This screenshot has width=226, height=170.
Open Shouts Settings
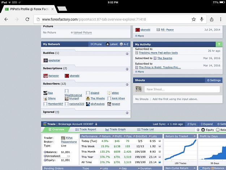point(214,80)
